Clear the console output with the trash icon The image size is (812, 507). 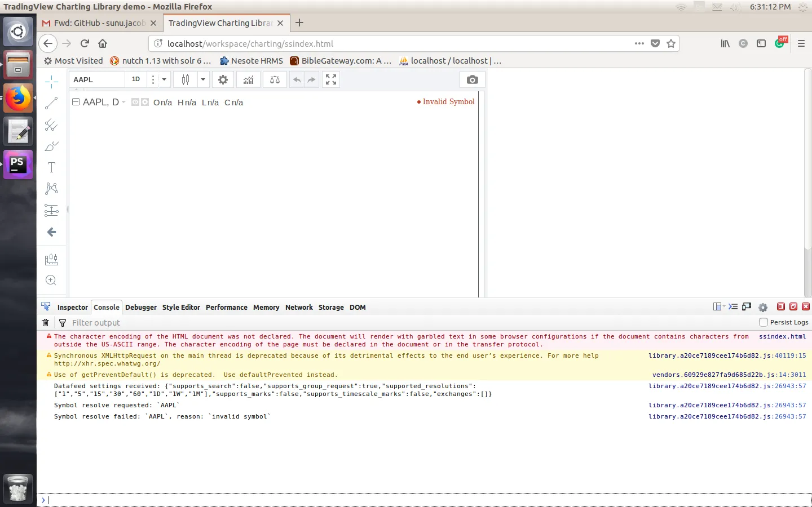pyautogui.click(x=46, y=323)
